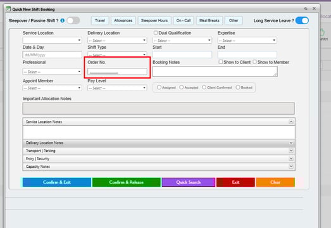Viewport: 331px width, 228px height.
Task: Open the Pay Level dropdown
Action: click(x=117, y=88)
